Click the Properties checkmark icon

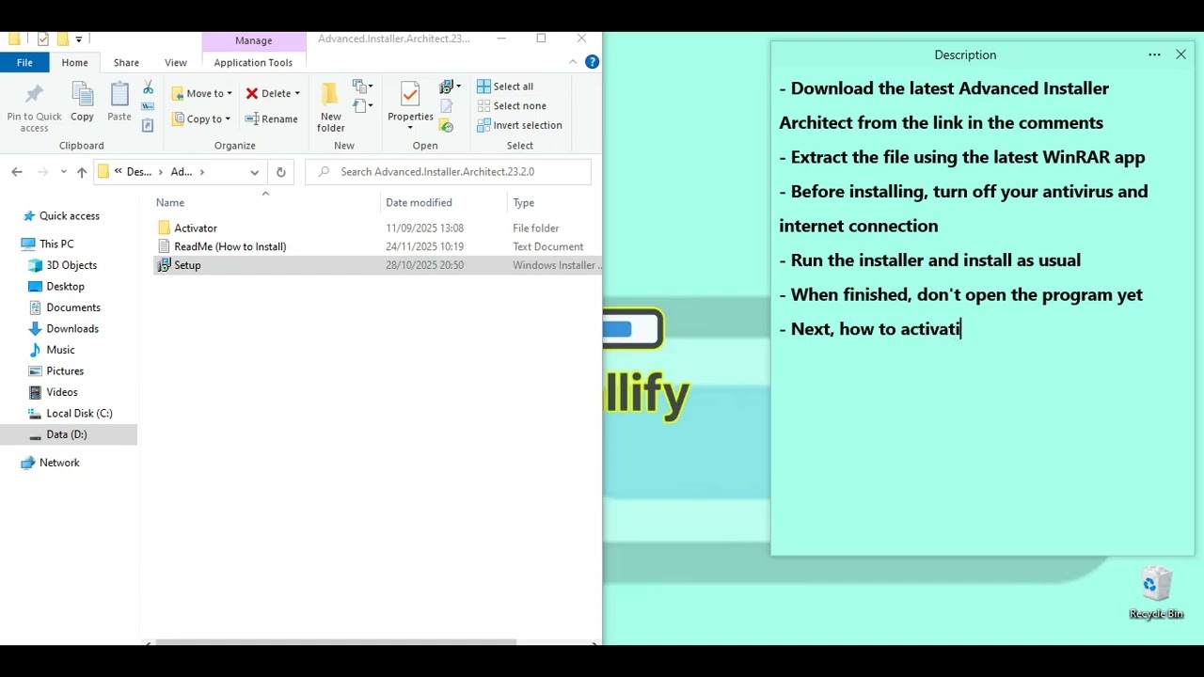(410, 94)
